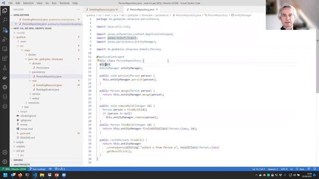Toggle the eye icon in the status bar
319x179 pixels.
click(x=50, y=169)
